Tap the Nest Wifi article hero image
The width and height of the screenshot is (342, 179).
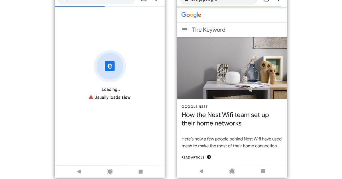pyautogui.click(x=232, y=68)
